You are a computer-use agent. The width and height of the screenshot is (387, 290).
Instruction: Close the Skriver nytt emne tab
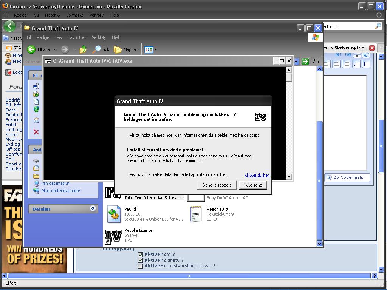(372, 48)
